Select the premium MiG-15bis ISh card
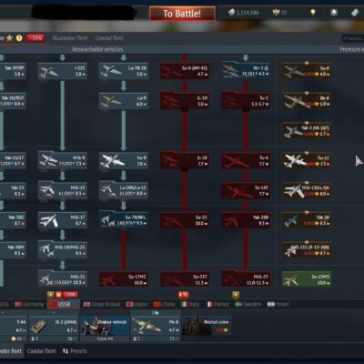The width and height of the screenshot is (364, 364). pyautogui.click(x=307, y=190)
